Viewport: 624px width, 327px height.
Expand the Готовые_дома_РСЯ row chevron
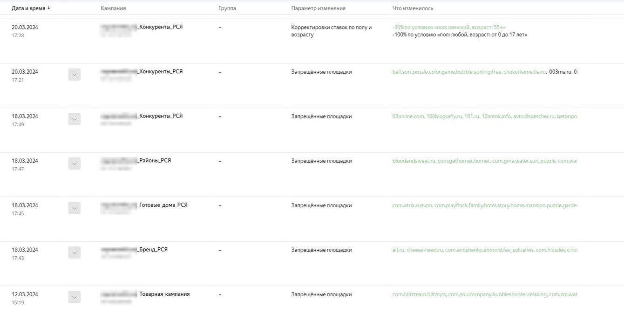click(x=75, y=208)
